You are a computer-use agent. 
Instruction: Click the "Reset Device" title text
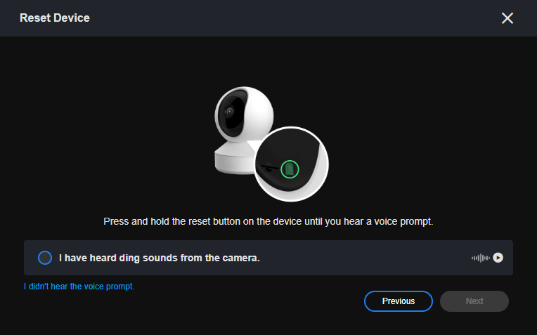point(55,18)
